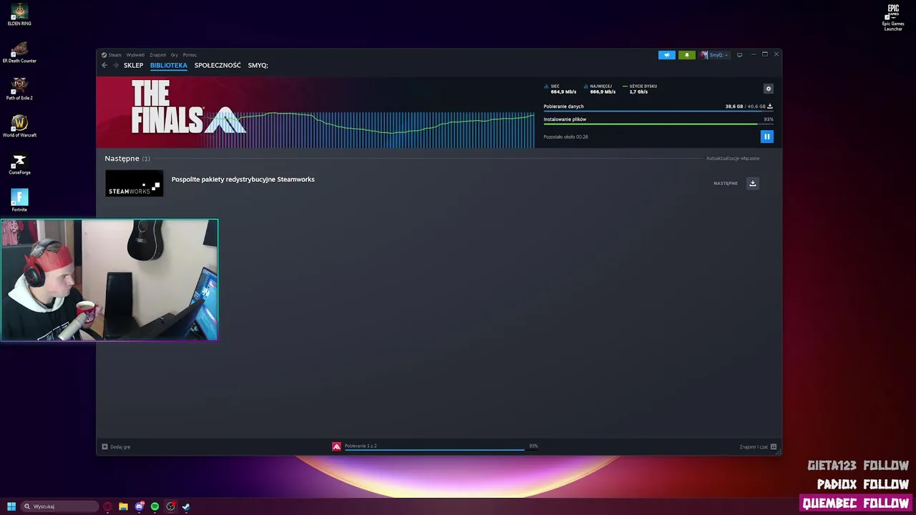Open the Wyświetl menu
The height and width of the screenshot is (515, 916).
pyautogui.click(x=135, y=55)
